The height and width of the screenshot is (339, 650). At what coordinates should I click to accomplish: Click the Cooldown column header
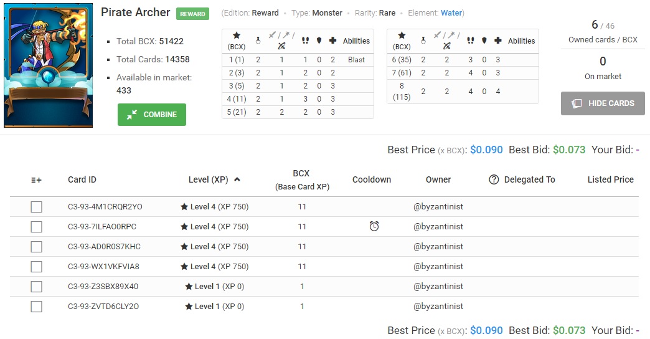[x=372, y=179]
